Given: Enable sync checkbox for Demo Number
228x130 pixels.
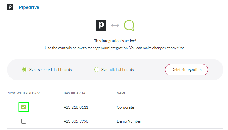Looking at the screenshot, I should tap(24, 121).
